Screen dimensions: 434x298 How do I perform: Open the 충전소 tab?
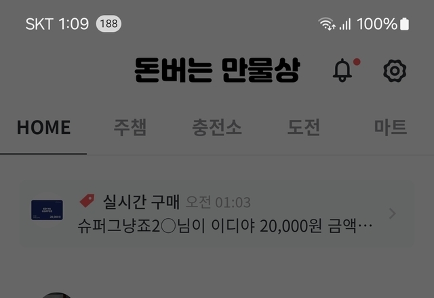pos(217,127)
